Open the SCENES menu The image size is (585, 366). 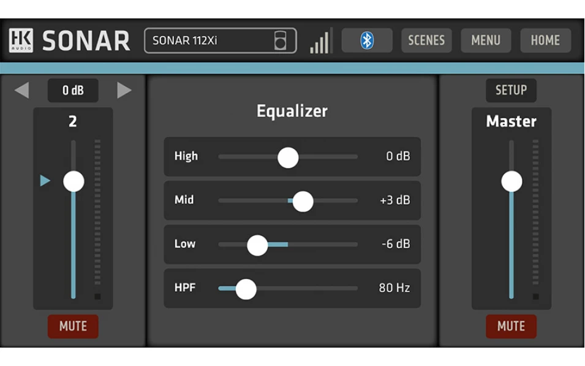coord(426,40)
